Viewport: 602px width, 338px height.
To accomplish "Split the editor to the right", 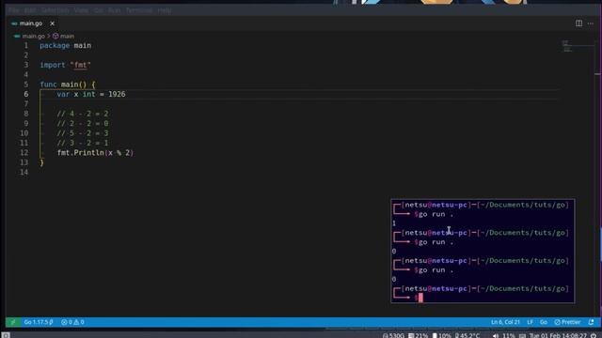I will click(578, 23).
